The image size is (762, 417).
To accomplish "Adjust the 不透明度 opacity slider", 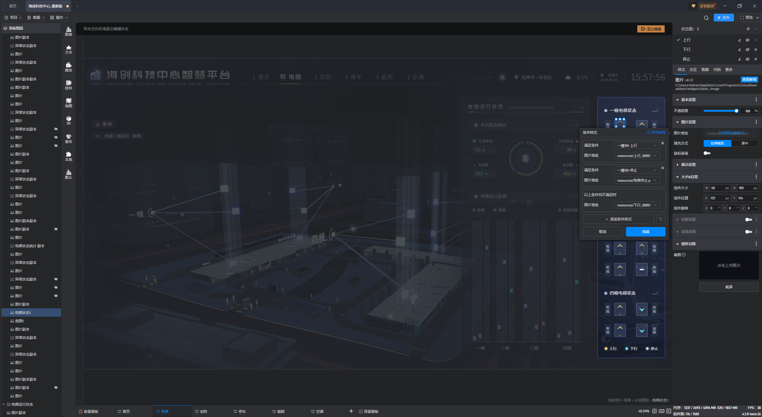I will (x=736, y=111).
